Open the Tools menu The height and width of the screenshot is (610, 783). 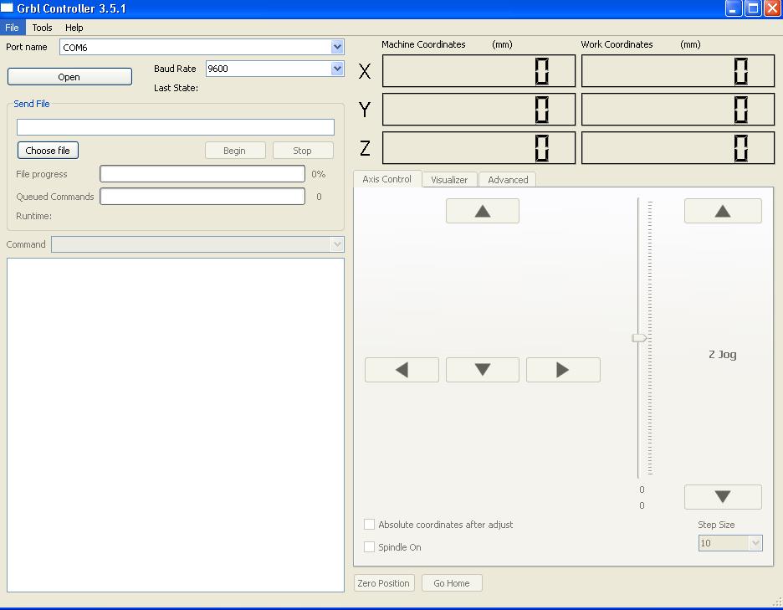[x=42, y=28]
